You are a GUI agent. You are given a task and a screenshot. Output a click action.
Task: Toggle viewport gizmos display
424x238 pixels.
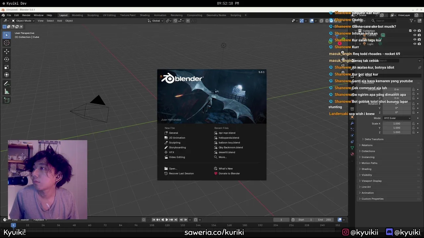tap(302, 20)
